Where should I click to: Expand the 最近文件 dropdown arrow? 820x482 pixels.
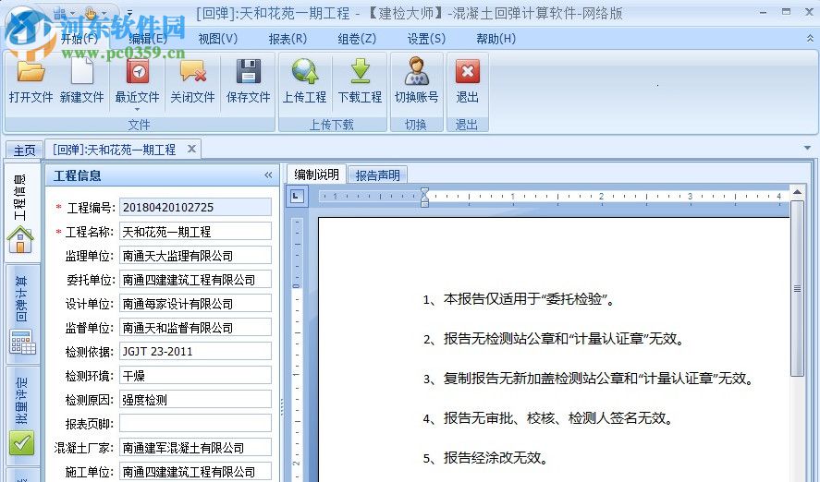point(137,109)
